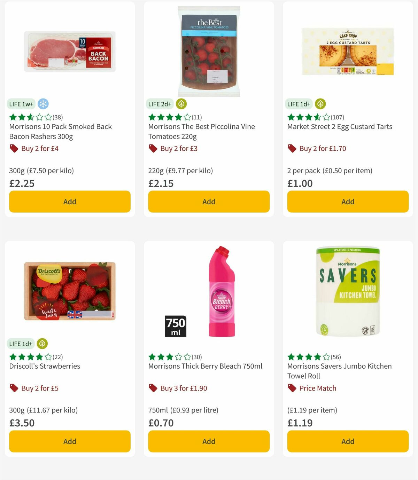This screenshot has width=418, height=480.
Task: Open the Morrisons The Best Piccolina Vine Tomatoes product
Action: [x=202, y=132]
